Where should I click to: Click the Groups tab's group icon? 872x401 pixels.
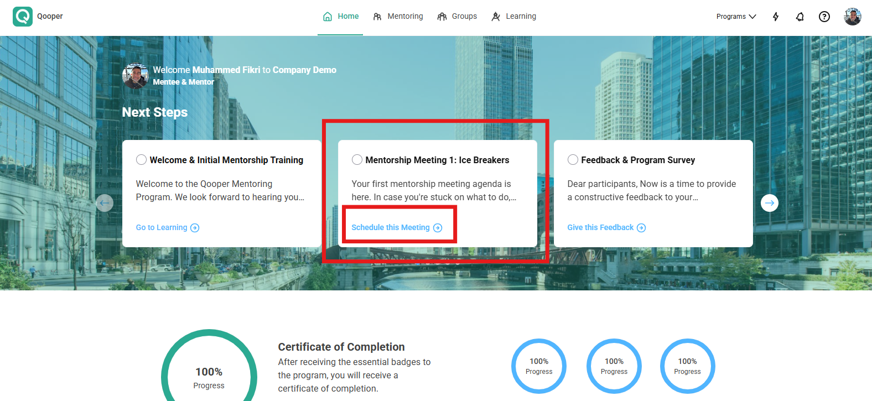point(442,17)
